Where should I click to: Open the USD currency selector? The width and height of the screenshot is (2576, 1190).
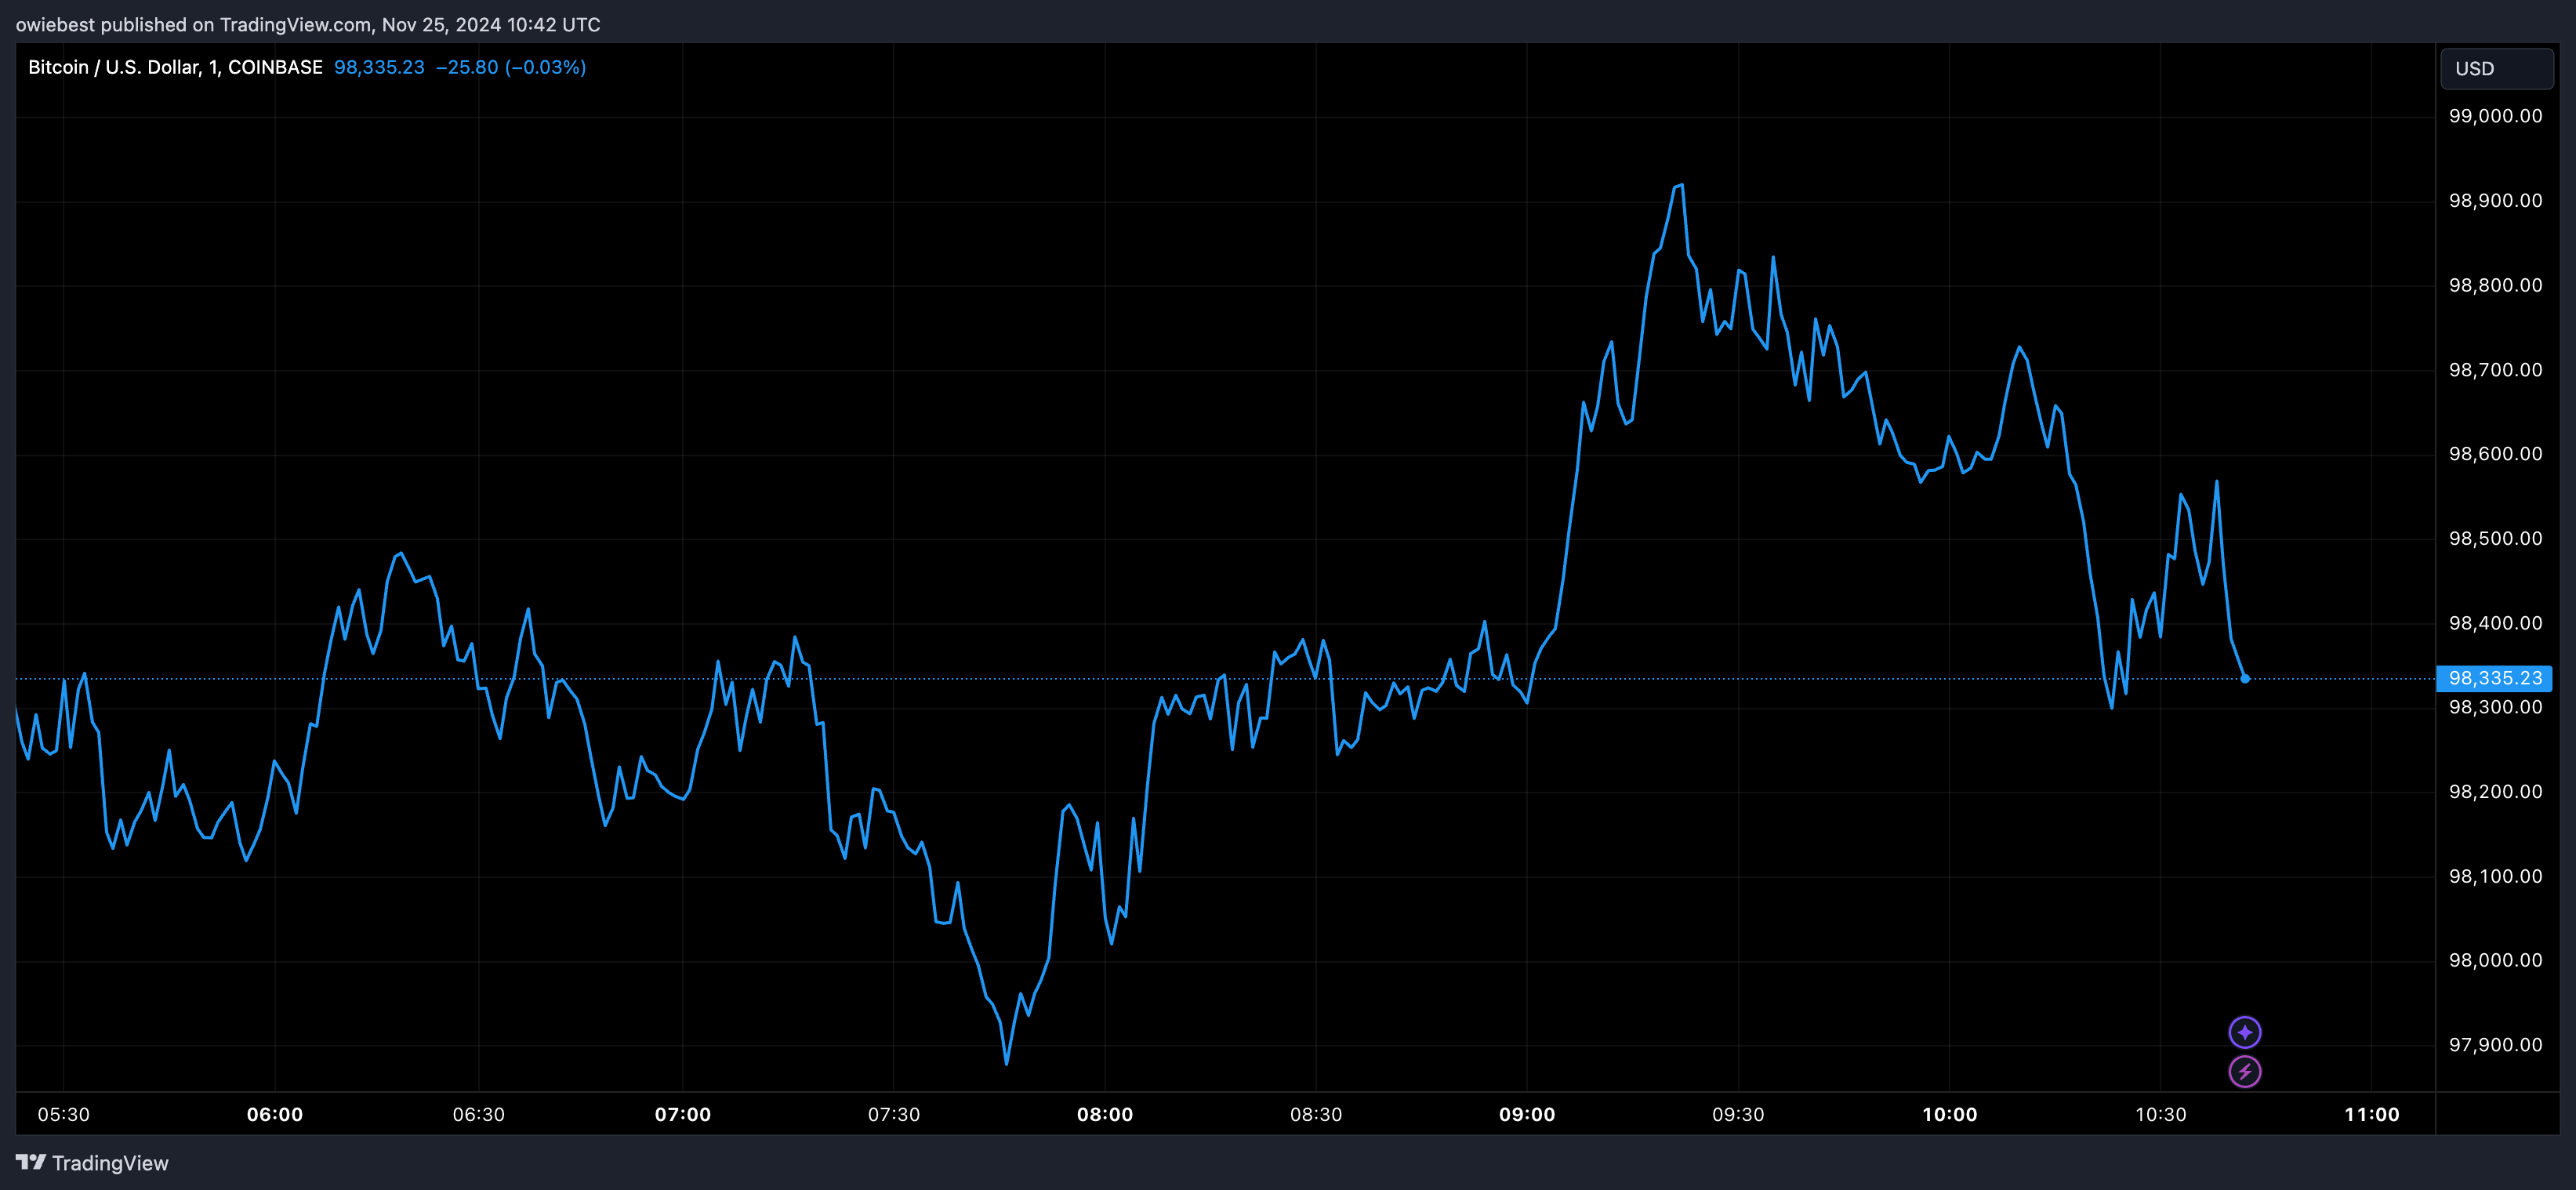click(2496, 69)
